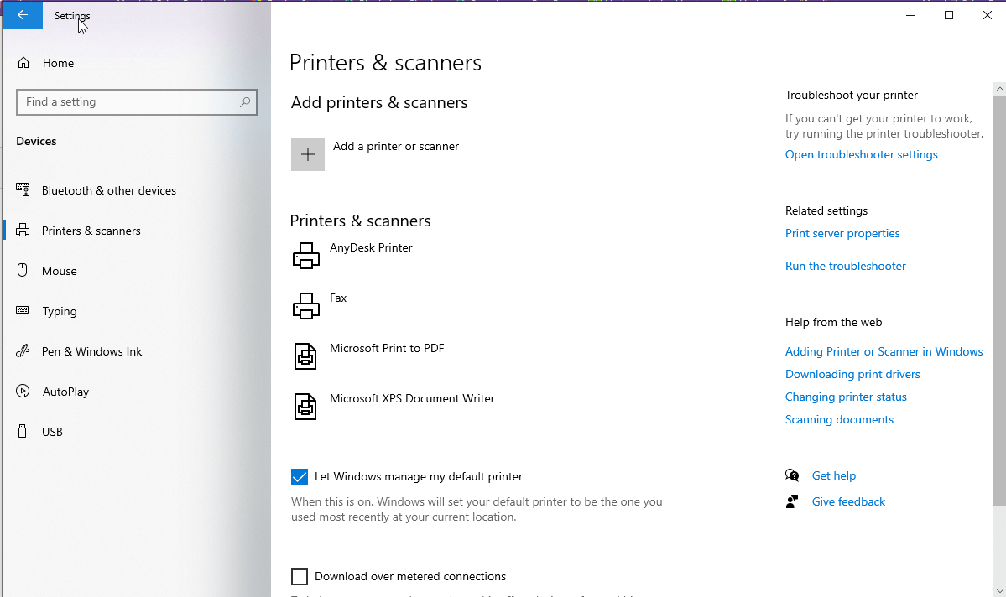Go to the Mouse settings page
1006x597 pixels.
pos(59,271)
